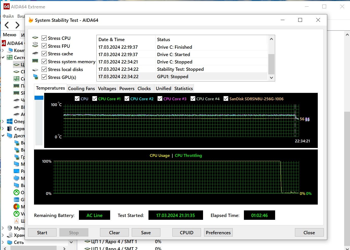Click the main window vertical scrollbar up arrow
350x250 pixels.
[347, 35]
